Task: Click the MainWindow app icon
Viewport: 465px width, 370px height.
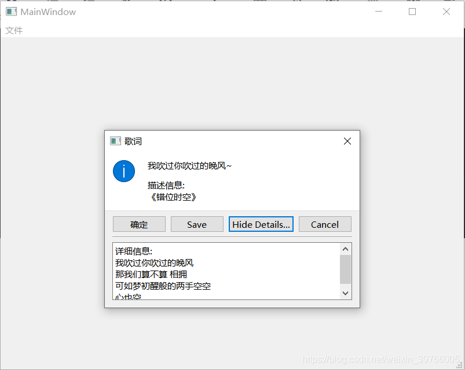Action: tap(11, 12)
